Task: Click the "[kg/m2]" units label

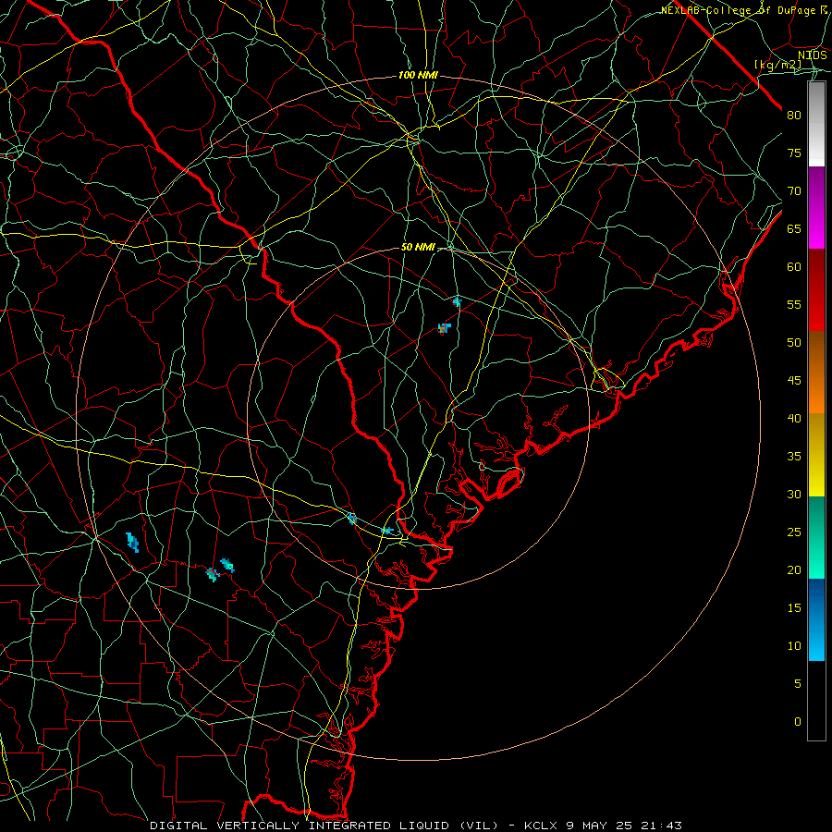Action: point(777,65)
